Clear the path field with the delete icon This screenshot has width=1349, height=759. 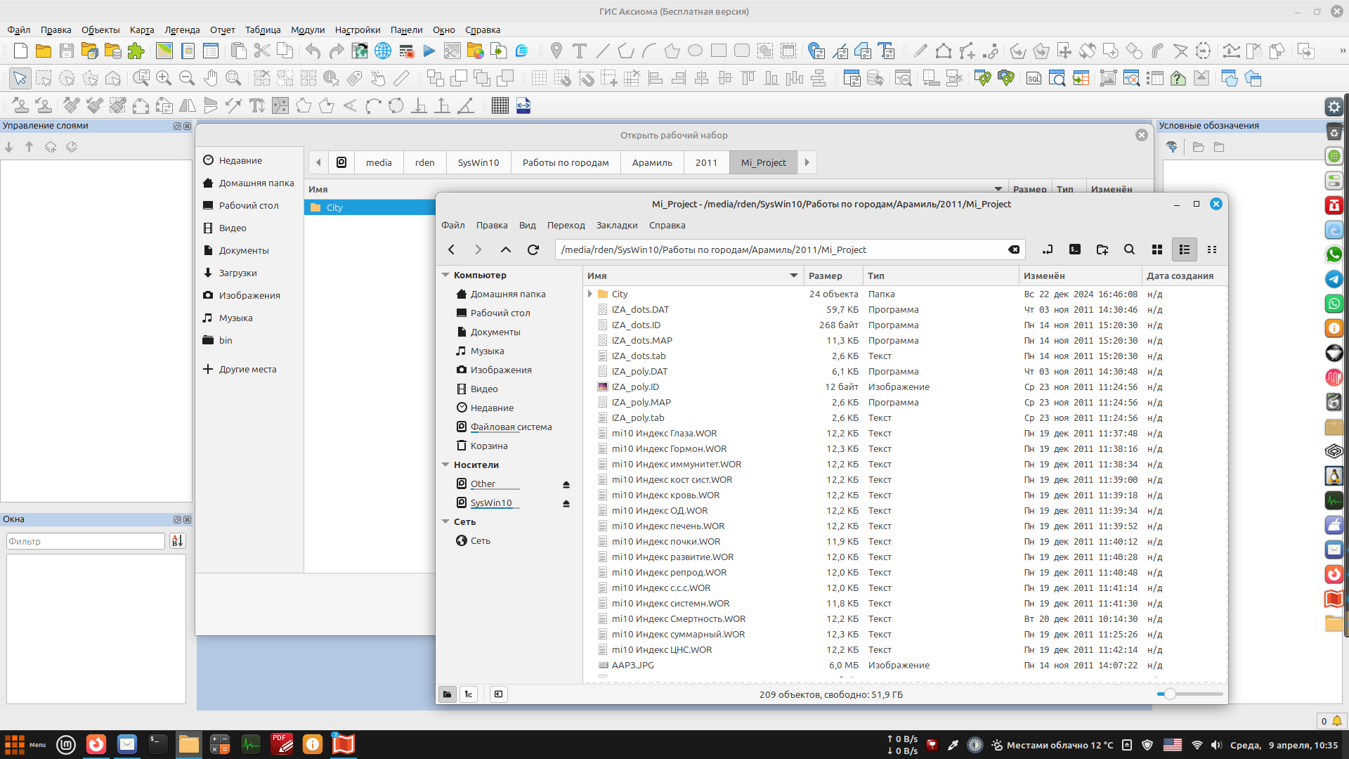click(x=1014, y=249)
